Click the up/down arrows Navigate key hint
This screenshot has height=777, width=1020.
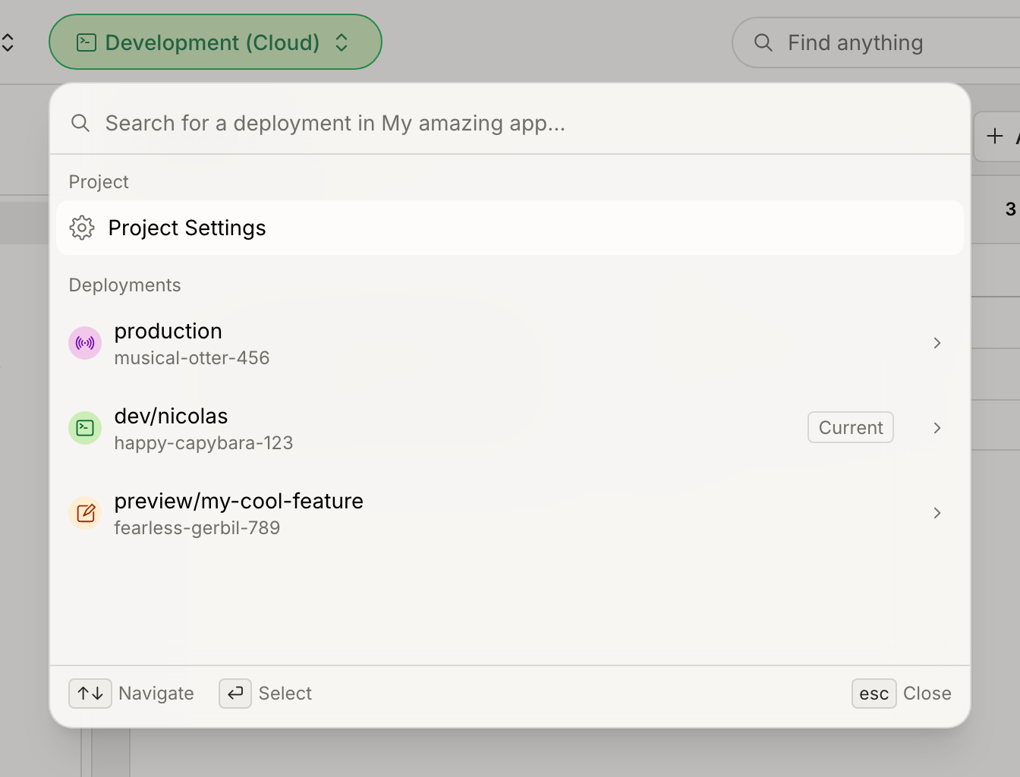(x=90, y=694)
